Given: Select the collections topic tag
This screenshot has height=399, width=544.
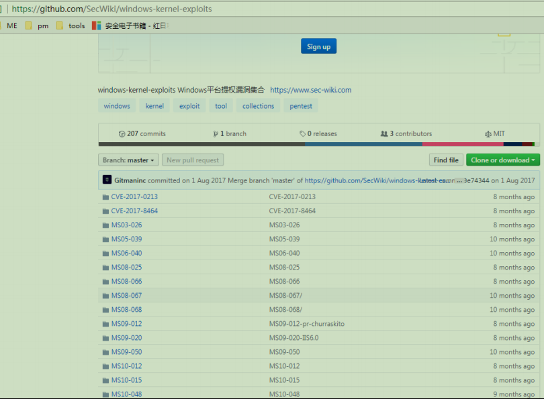Looking at the screenshot, I should coord(258,106).
